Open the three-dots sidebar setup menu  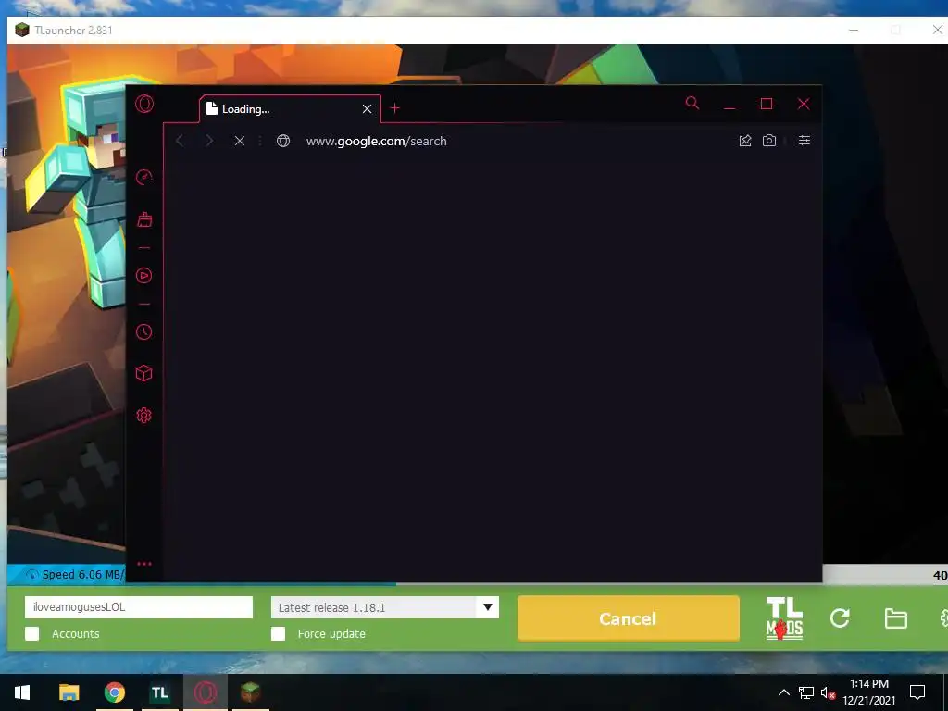coord(143,564)
